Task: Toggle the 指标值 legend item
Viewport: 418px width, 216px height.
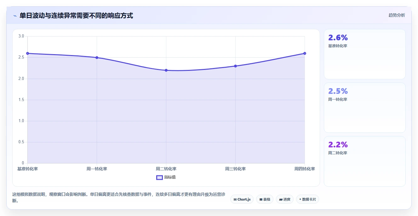Action: (x=166, y=177)
